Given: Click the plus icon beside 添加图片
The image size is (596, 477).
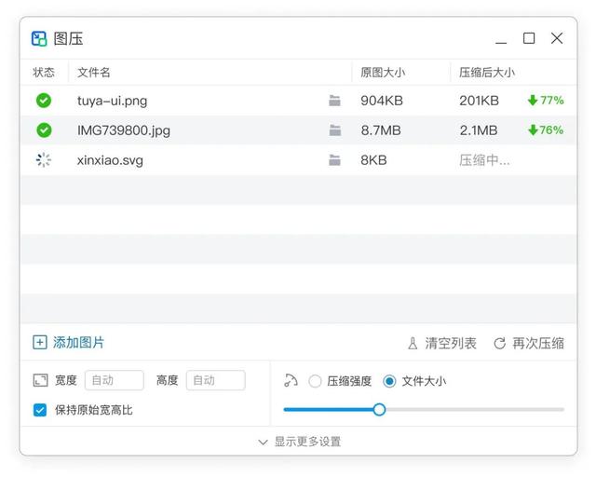Looking at the screenshot, I should pyautogui.click(x=40, y=342).
